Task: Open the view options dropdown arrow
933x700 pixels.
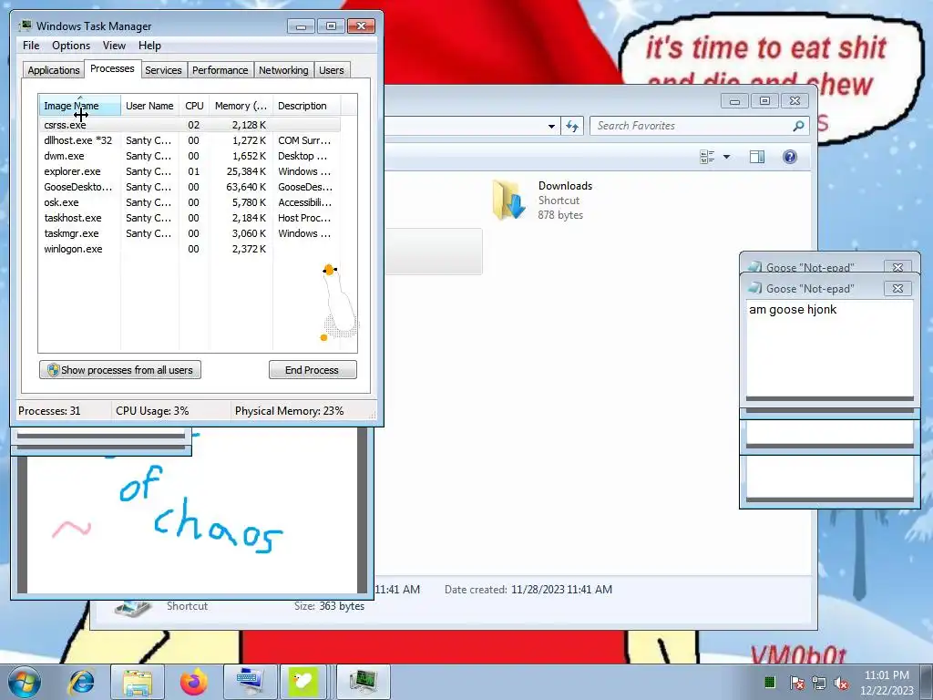Action: click(x=726, y=157)
